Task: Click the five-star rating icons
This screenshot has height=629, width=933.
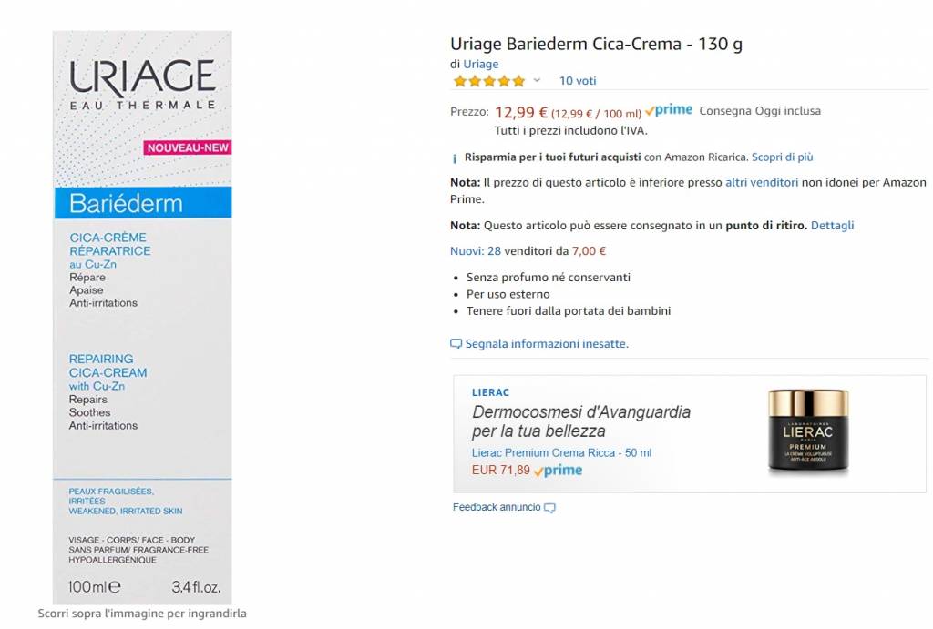Action: [x=489, y=81]
